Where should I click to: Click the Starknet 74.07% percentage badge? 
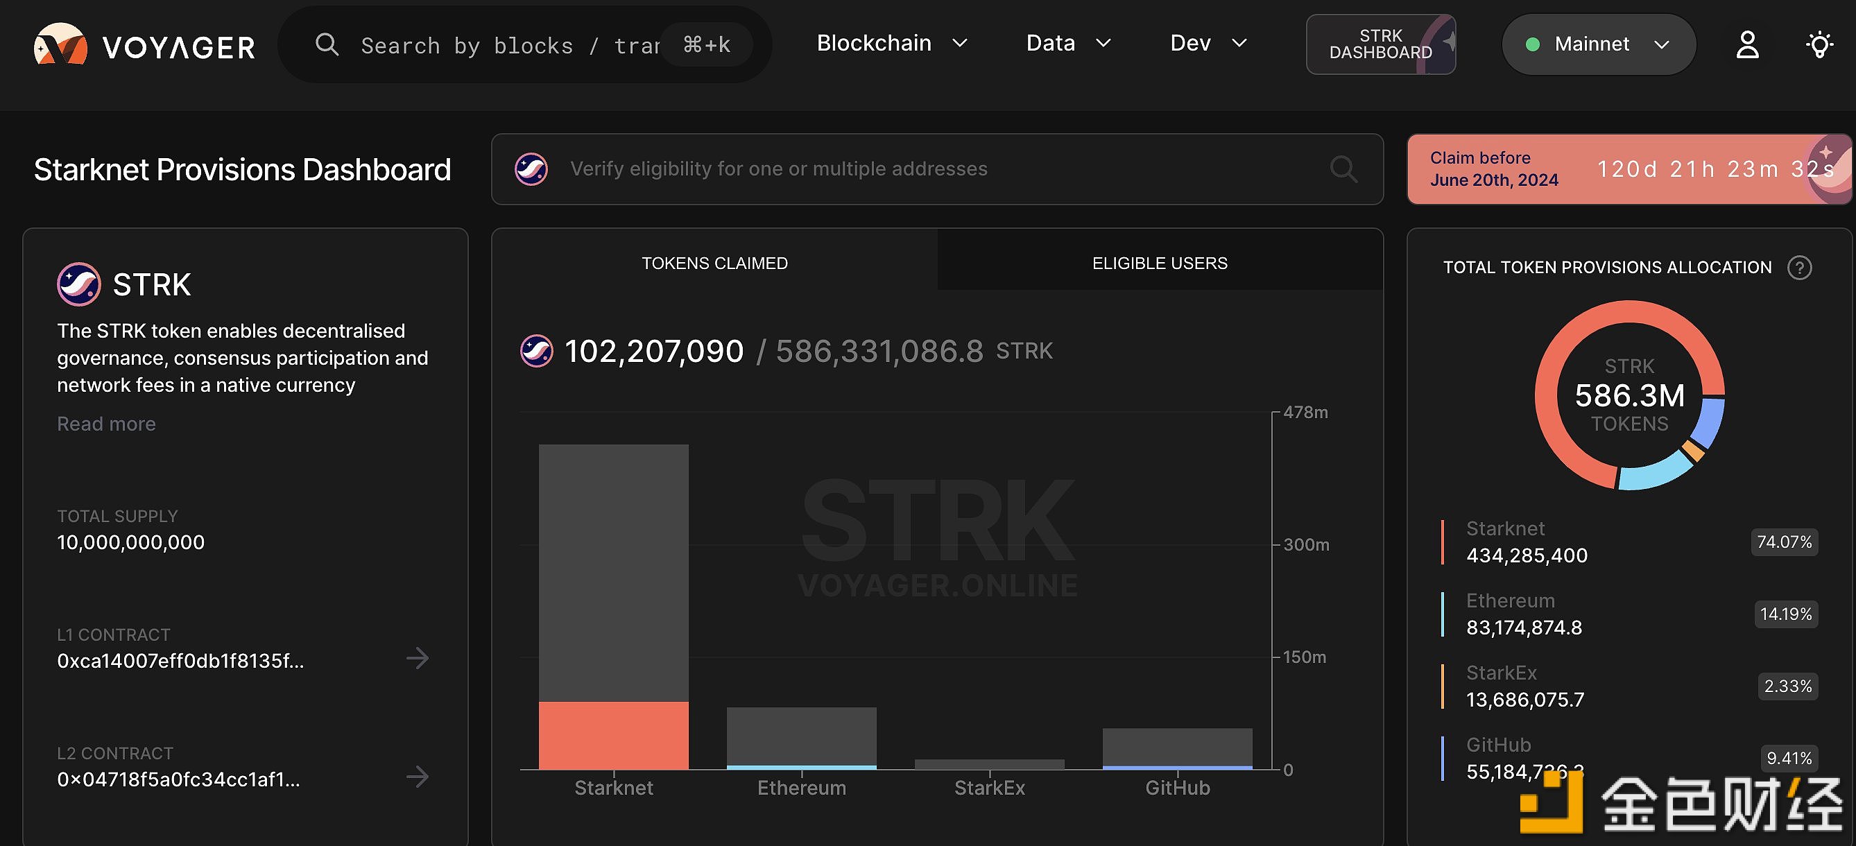pos(1784,542)
